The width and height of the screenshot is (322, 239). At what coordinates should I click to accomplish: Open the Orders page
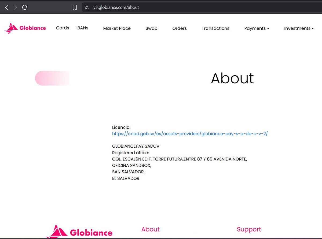coord(180,28)
